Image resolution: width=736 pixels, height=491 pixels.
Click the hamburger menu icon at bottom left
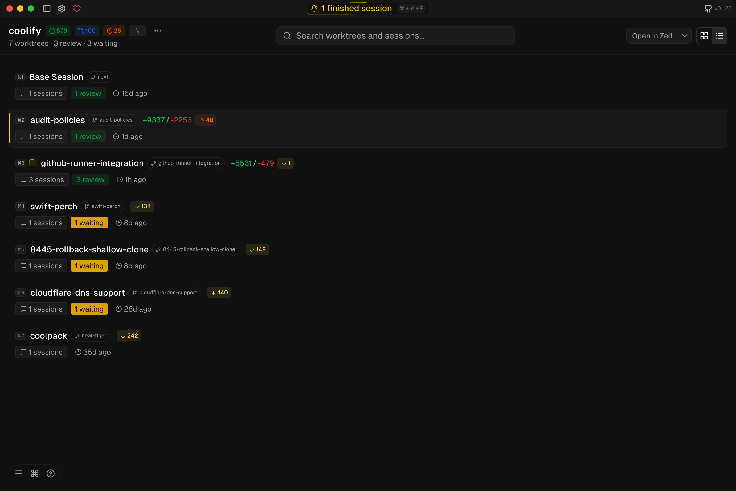[x=18, y=473]
